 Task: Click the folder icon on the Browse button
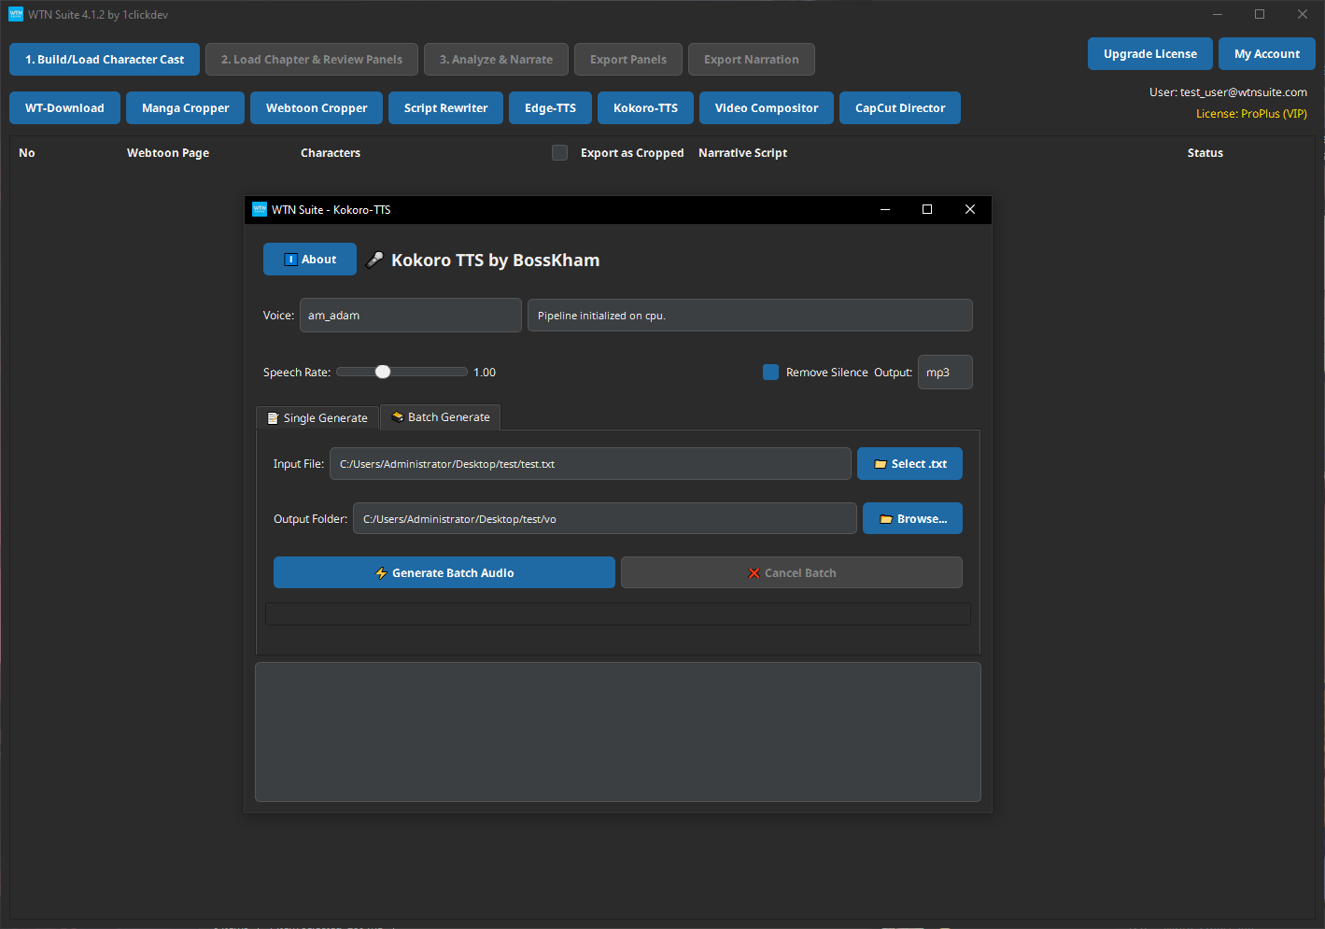pyautogui.click(x=886, y=518)
